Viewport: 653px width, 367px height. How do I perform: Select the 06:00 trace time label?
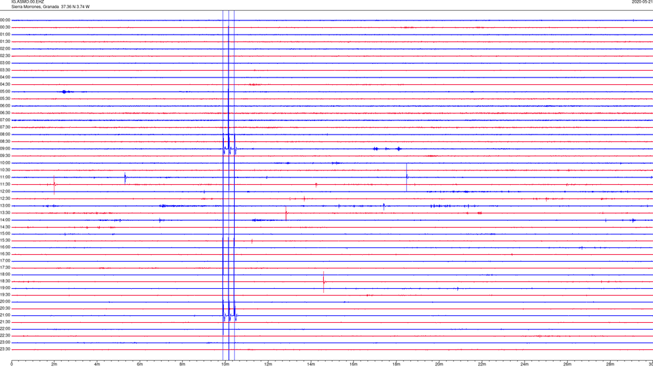coord(5,106)
